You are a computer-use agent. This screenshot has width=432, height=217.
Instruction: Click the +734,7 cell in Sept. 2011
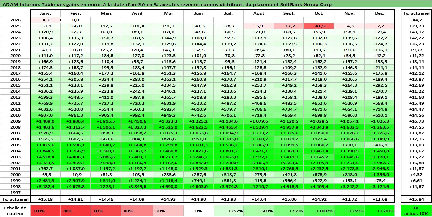coord(289,109)
